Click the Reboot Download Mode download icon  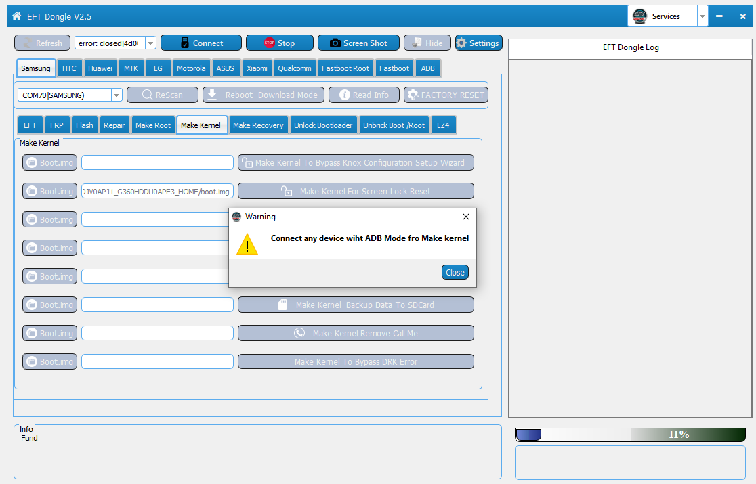pos(212,95)
